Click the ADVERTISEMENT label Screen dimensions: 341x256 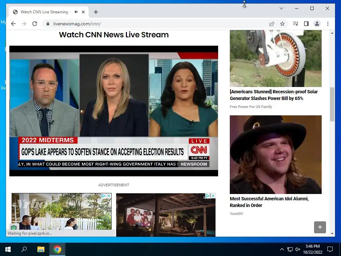coord(114,185)
